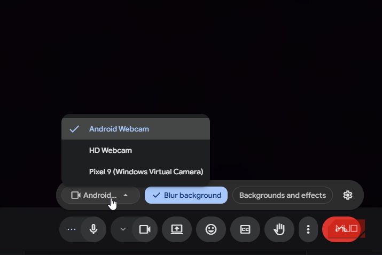This screenshot has width=382, height=255.
Task: Choose HD Webcam as camera
Action: 136,150
